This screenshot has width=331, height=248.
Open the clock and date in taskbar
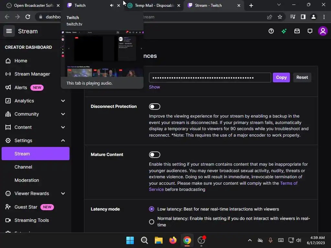coord(316,240)
